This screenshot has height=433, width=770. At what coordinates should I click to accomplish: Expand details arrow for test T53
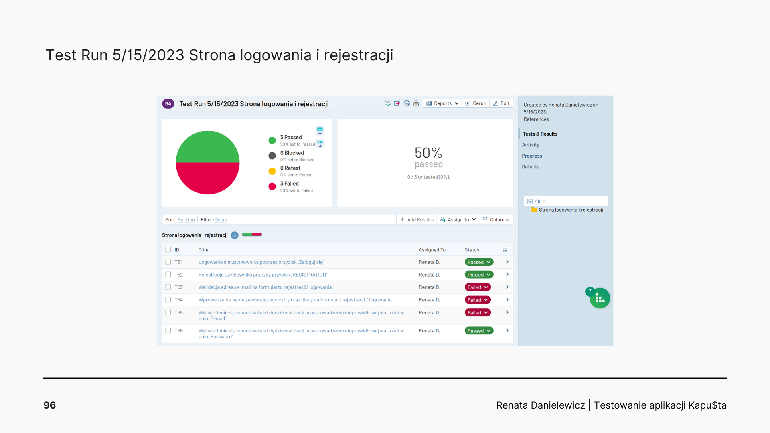tap(507, 287)
